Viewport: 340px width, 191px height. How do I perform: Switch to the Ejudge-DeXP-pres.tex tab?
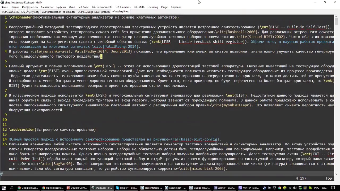tap(94, 12)
